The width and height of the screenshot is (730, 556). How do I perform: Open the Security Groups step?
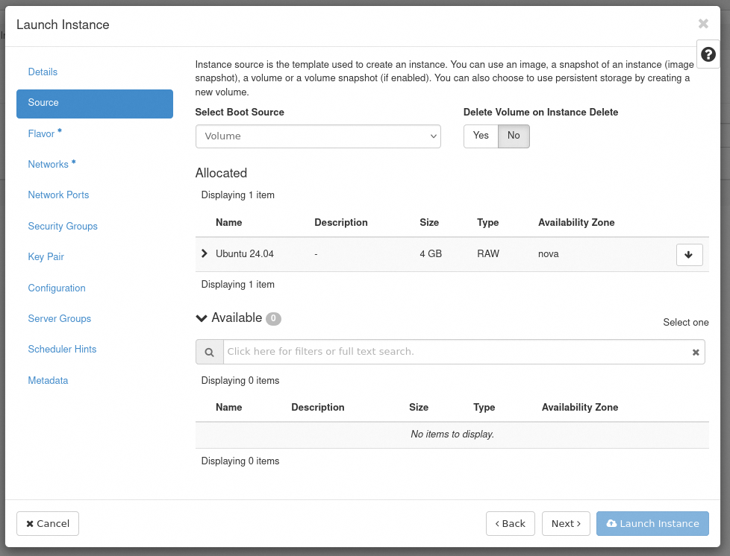coord(63,227)
